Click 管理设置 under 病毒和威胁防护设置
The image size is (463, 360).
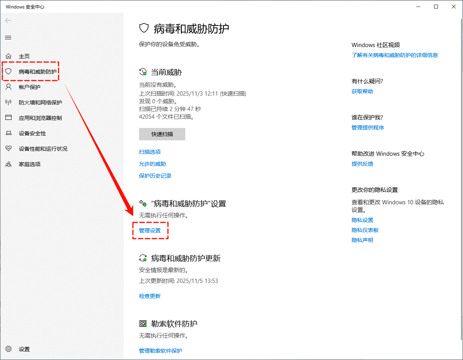coord(150,230)
